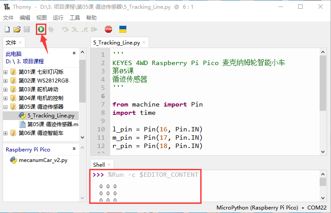The width and height of the screenshot is (331, 213).
Task: Click the editor scroll up arrow
Action: click(x=323, y=52)
